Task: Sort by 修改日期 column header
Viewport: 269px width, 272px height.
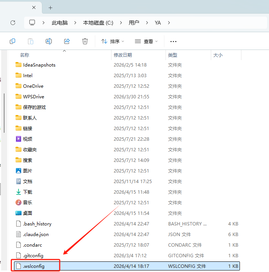Action: [x=123, y=55]
